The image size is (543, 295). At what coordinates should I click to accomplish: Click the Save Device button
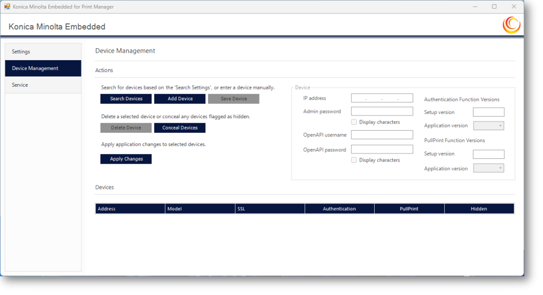pos(233,99)
